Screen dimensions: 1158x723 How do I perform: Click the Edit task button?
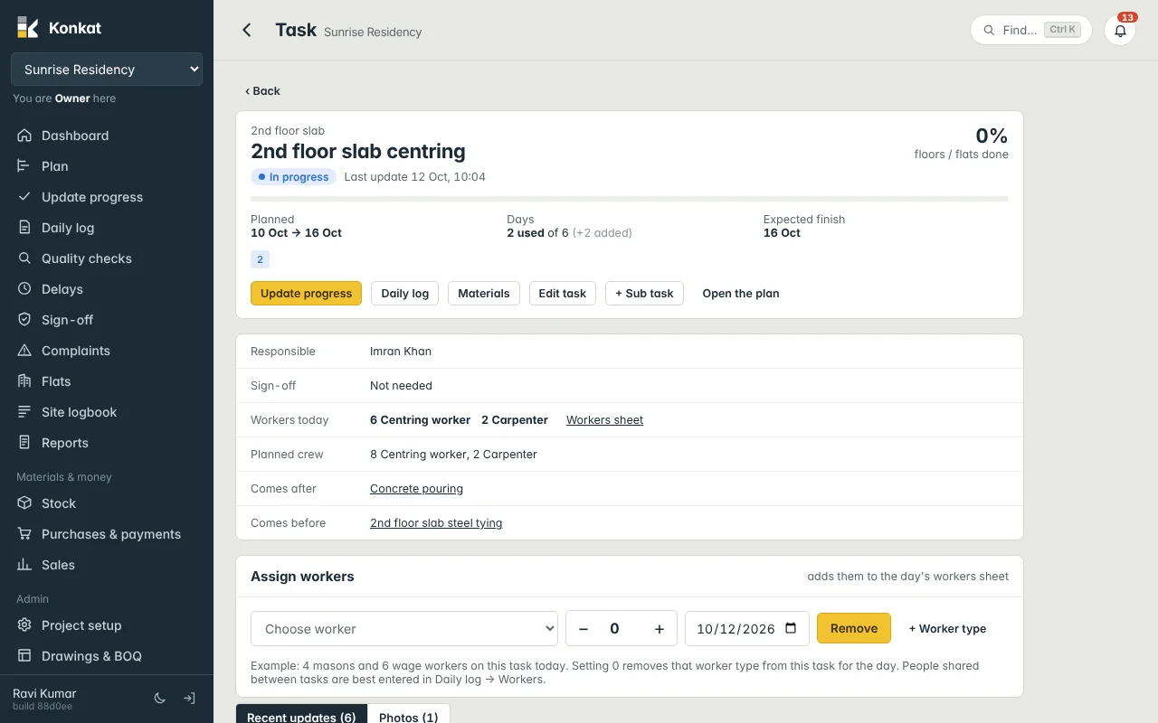(563, 294)
